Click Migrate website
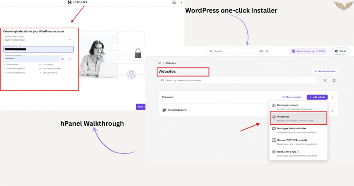 point(292,97)
